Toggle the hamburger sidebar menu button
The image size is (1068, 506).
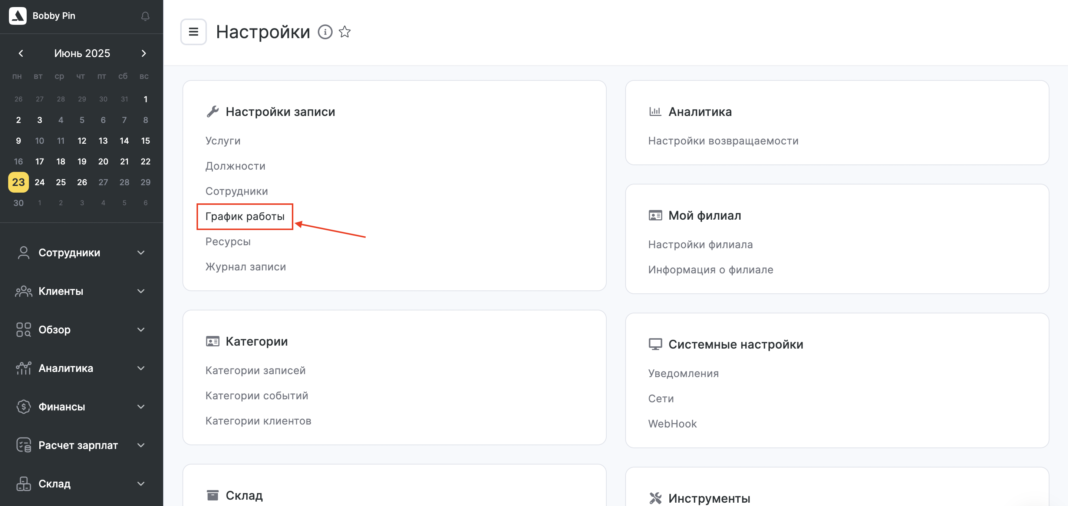(194, 32)
